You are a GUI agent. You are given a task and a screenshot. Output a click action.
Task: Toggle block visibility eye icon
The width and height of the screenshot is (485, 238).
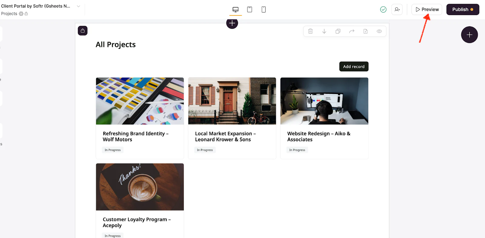click(x=379, y=31)
